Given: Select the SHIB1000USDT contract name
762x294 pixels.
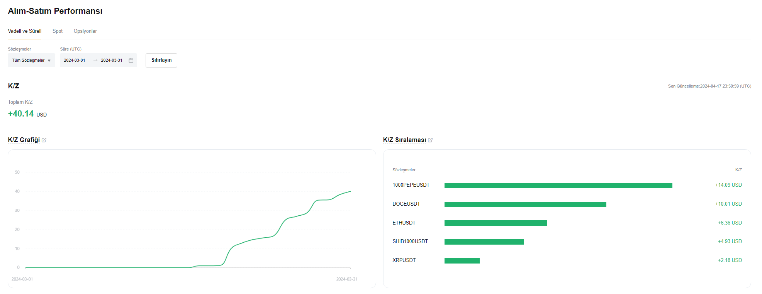Looking at the screenshot, I should click(410, 242).
